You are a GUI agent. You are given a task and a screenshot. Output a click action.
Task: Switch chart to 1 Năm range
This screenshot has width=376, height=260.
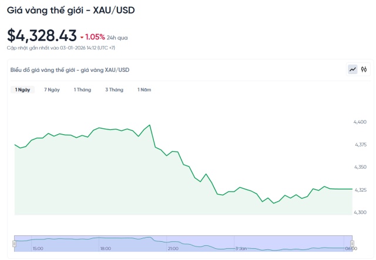tap(144, 89)
